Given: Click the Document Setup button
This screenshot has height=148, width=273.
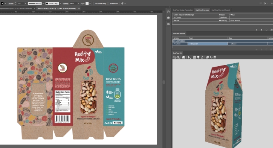Looking at the screenshot, I should 101,3.
